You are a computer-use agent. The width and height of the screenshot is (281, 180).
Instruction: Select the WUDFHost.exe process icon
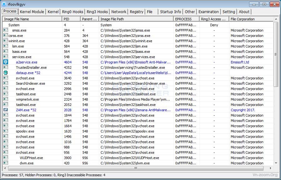pos(5,157)
